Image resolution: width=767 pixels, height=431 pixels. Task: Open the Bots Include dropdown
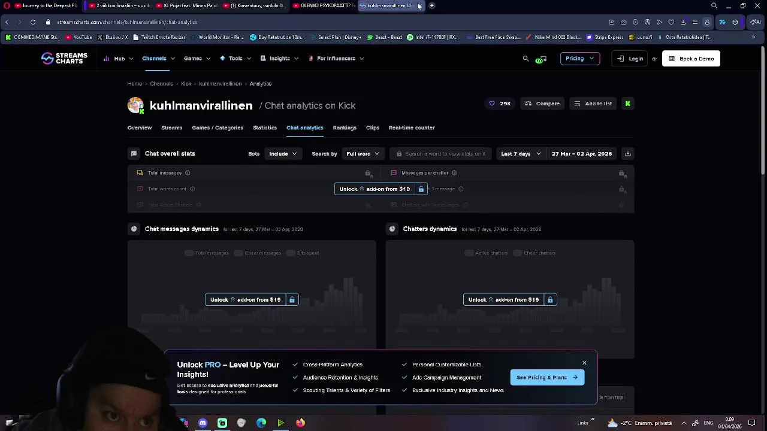[x=283, y=154]
